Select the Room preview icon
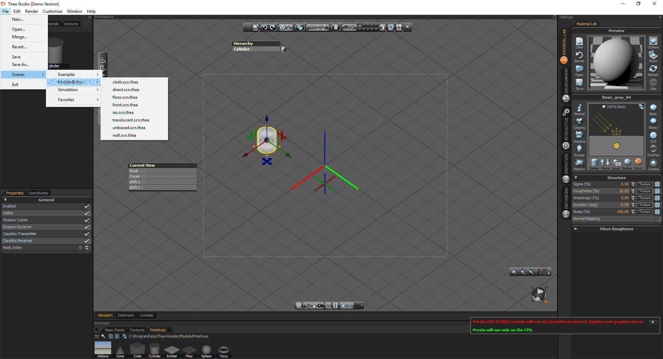This screenshot has height=359, width=663. pyautogui.click(x=653, y=57)
